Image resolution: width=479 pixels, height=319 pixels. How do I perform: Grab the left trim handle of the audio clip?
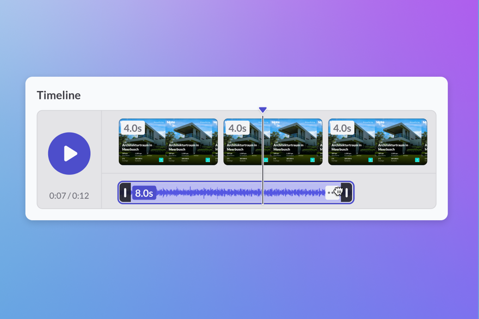125,193
